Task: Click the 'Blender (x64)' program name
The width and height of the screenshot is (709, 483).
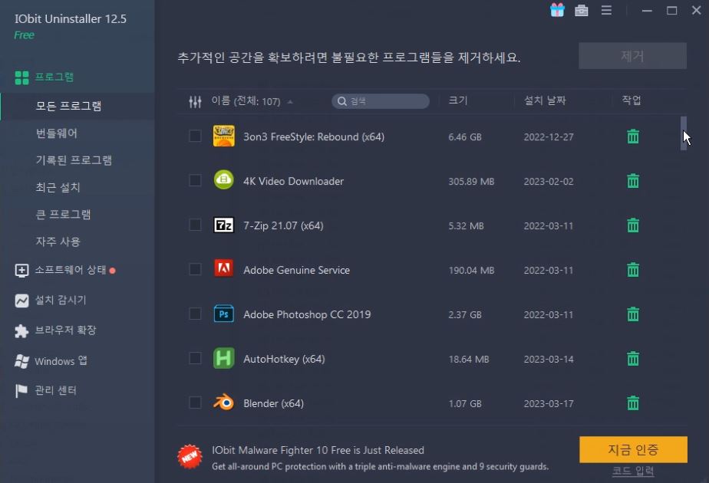Action: tap(274, 403)
